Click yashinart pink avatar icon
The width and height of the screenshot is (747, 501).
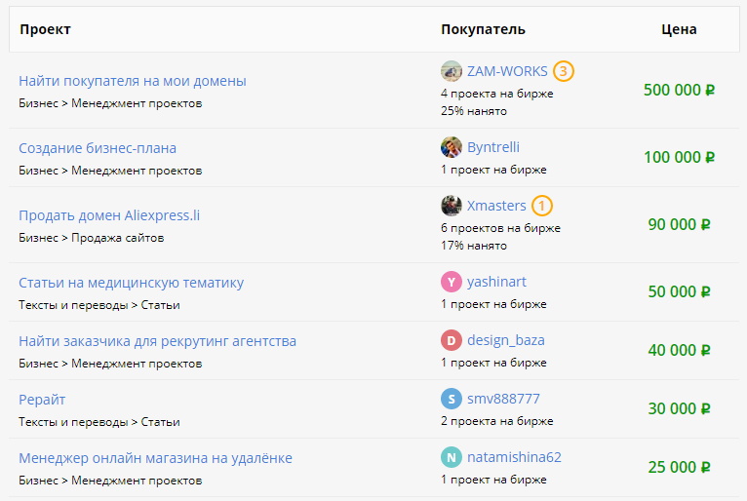(x=451, y=282)
